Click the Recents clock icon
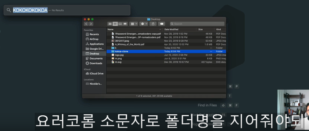The image size is (309, 131). [x=87, y=34]
